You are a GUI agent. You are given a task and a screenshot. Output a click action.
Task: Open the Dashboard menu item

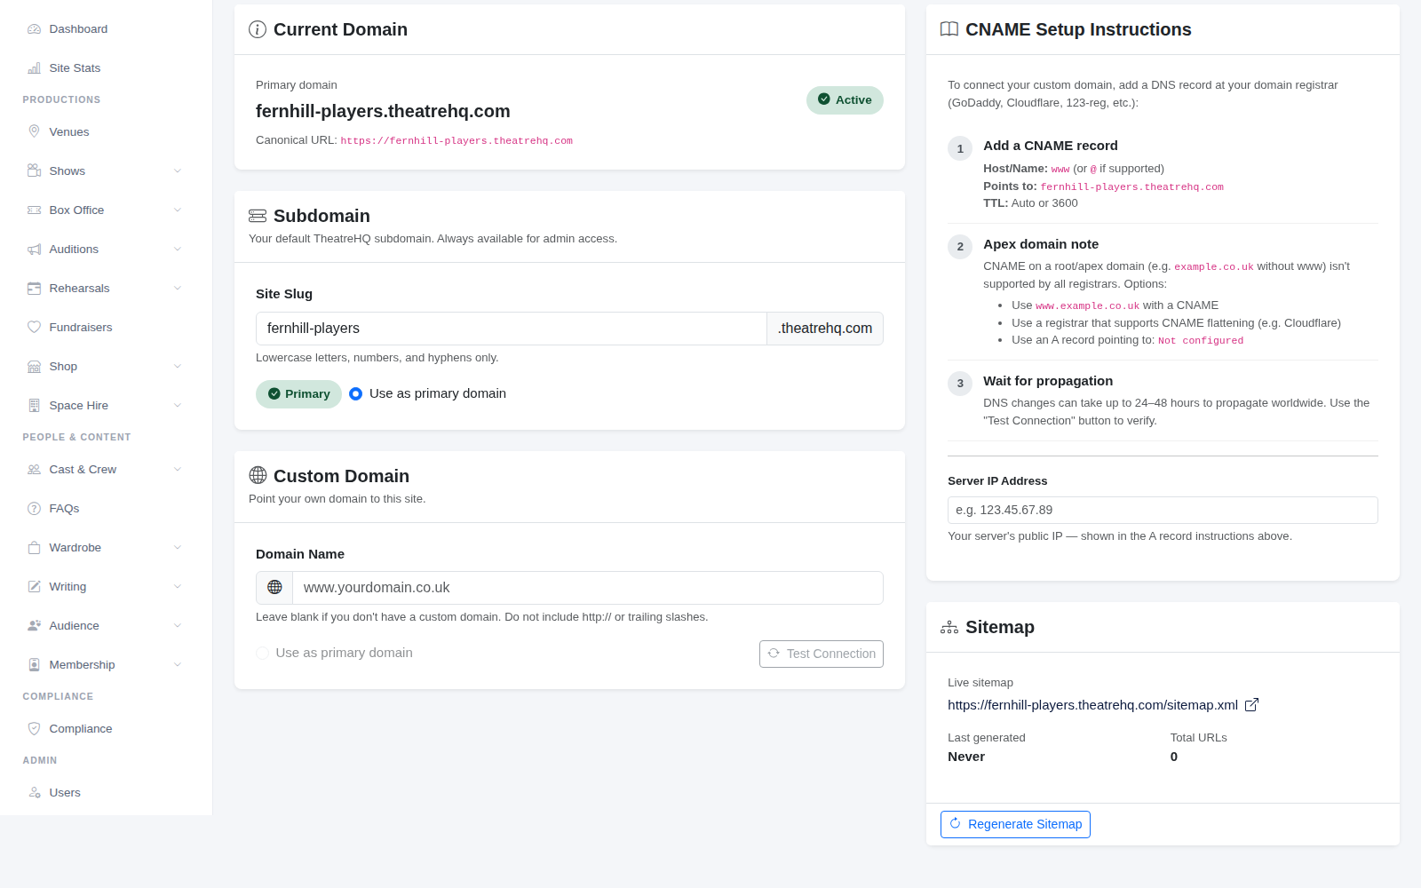pyautogui.click(x=107, y=29)
